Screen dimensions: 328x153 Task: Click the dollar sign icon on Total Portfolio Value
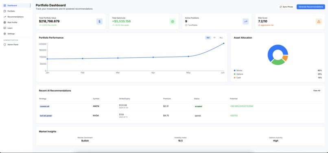pos(99,22)
